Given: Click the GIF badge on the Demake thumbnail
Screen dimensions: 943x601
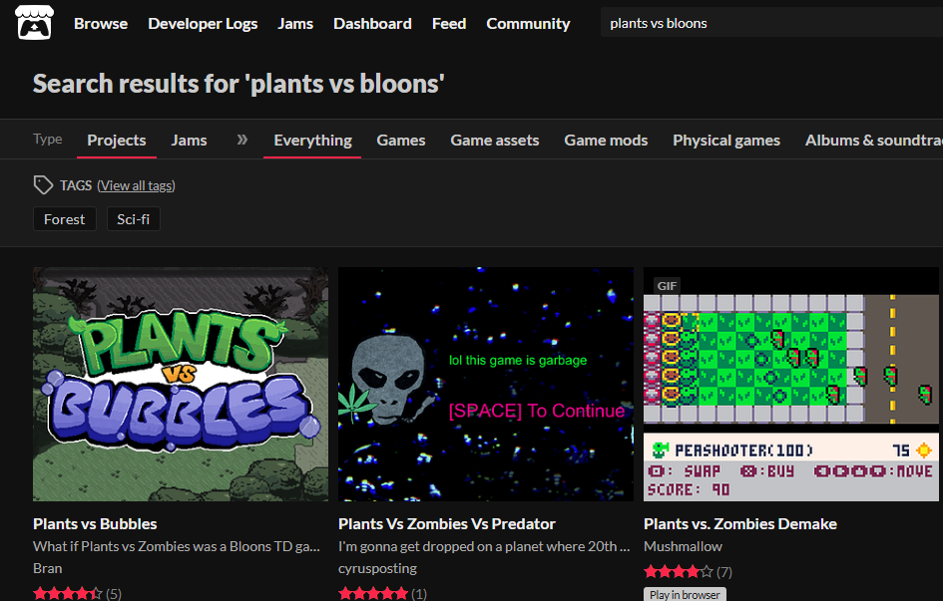Looking at the screenshot, I should pyautogui.click(x=667, y=286).
